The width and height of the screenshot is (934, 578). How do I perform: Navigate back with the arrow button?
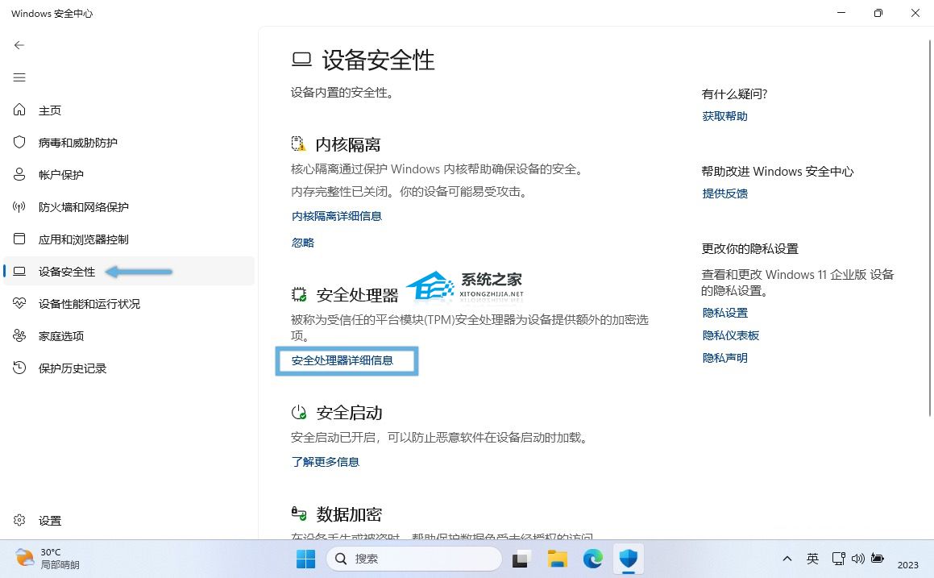19,45
